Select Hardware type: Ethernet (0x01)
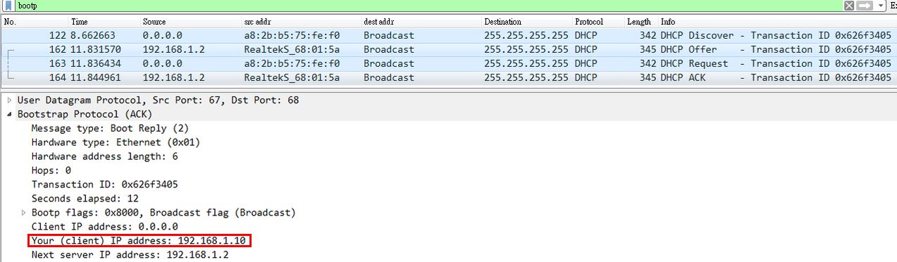This screenshot has width=897, height=262. 116,142
